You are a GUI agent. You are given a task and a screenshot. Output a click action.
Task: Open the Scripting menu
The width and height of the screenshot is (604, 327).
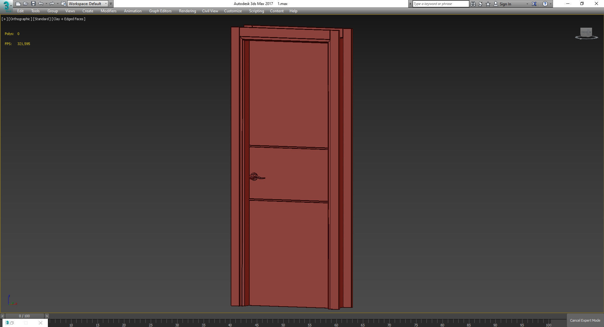(257, 11)
